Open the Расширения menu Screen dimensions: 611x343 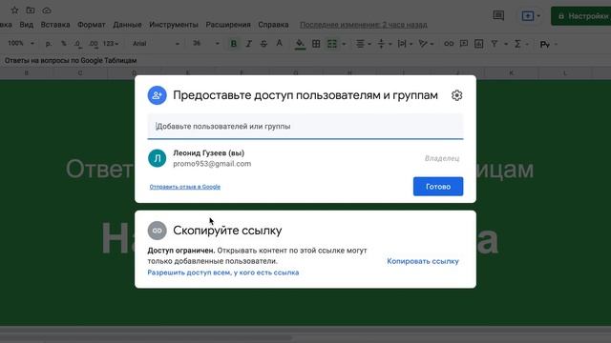228,25
